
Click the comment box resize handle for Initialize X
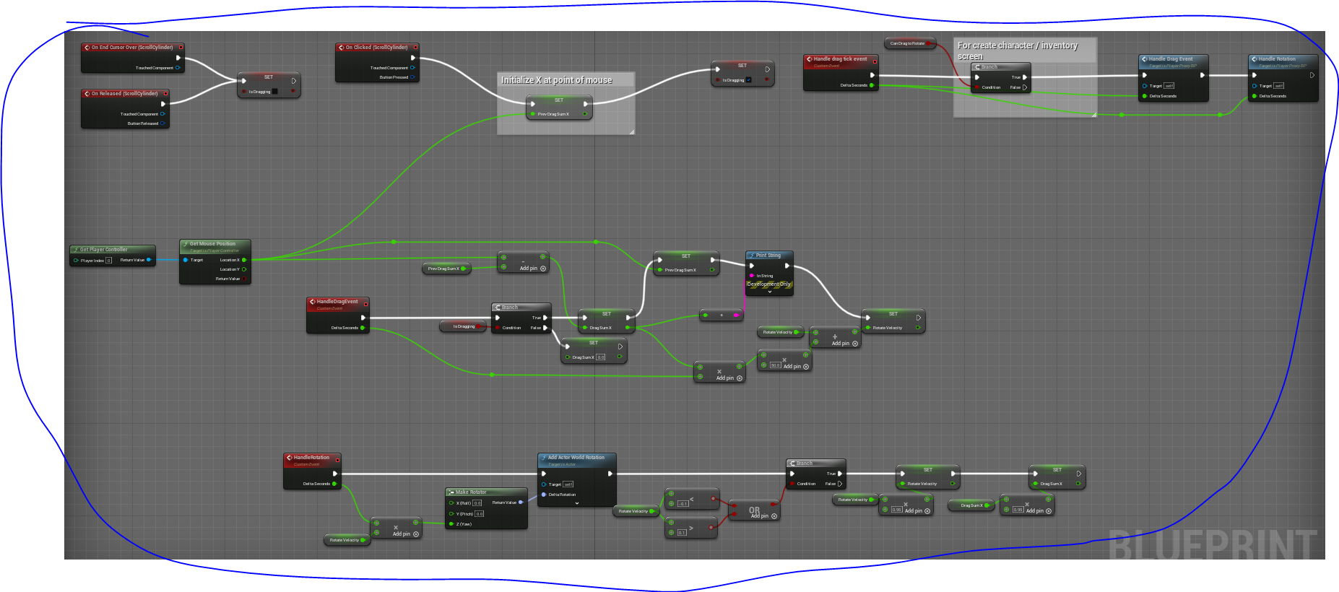631,131
